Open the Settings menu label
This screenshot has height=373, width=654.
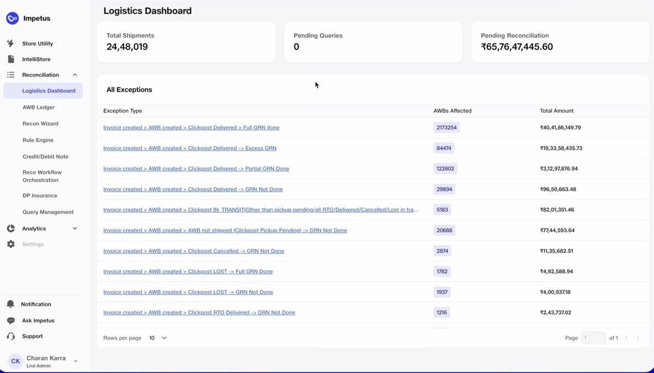tap(33, 244)
